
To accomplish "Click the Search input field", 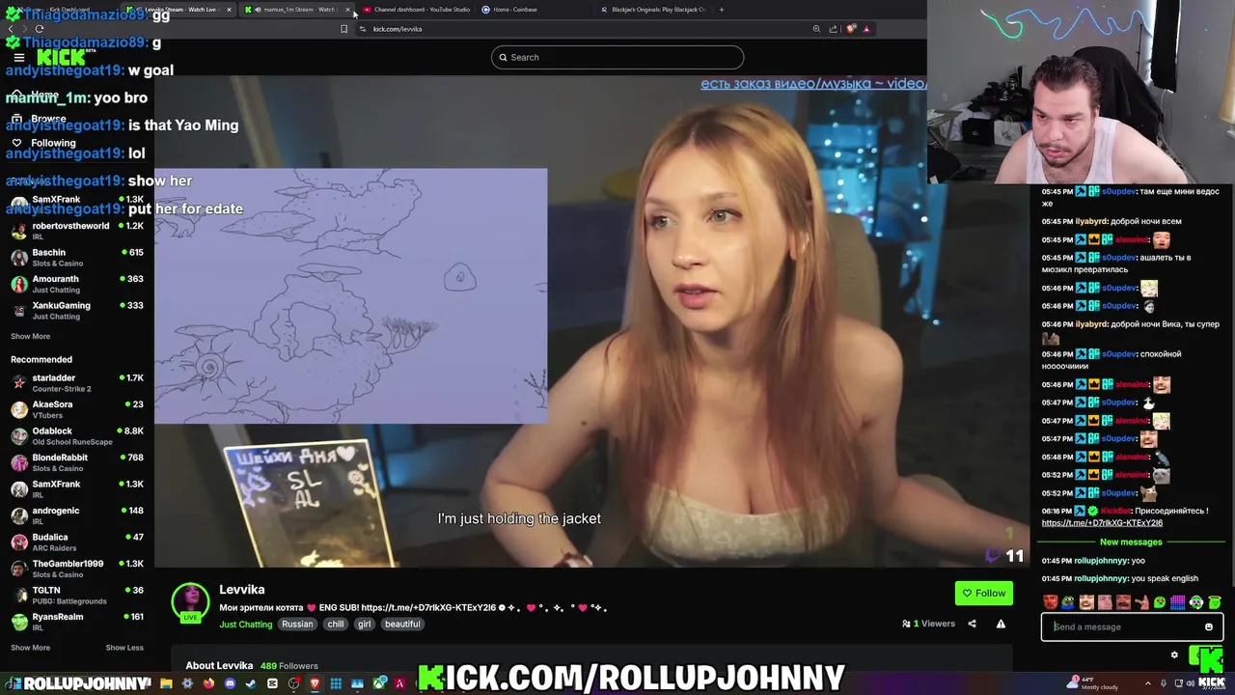I will tap(617, 57).
